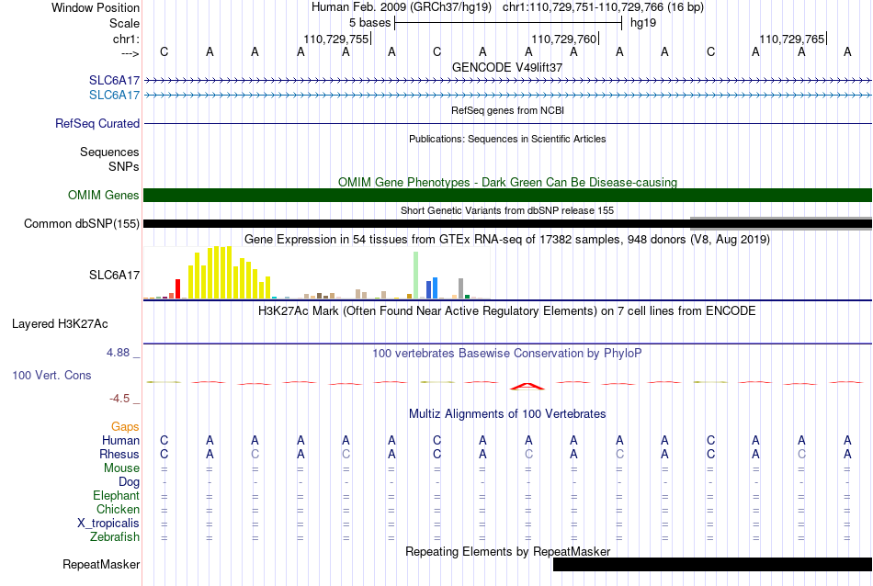Click the red bar in GTEx expression chart
The width and height of the screenshot is (873, 586).
pyautogui.click(x=178, y=288)
